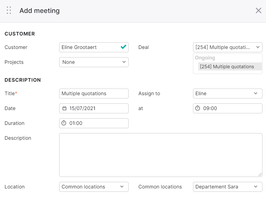266x200 pixels.
Task: Click the Ongoing group header in list
Action: click(x=205, y=58)
